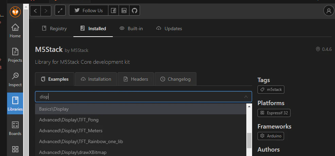Open the Boards sidebar section
This screenshot has height=156, width=335.
point(15,128)
